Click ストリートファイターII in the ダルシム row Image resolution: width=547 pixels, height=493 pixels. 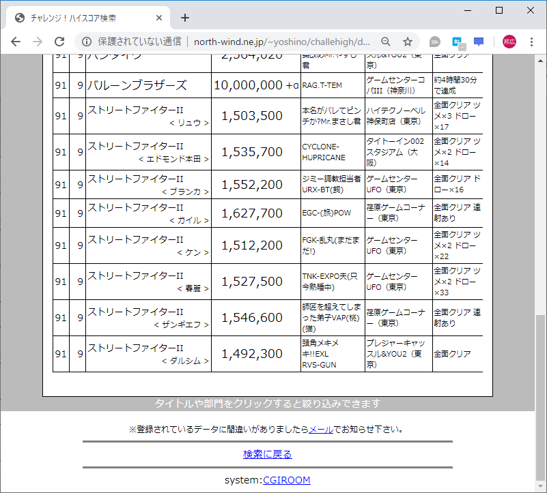click(135, 348)
